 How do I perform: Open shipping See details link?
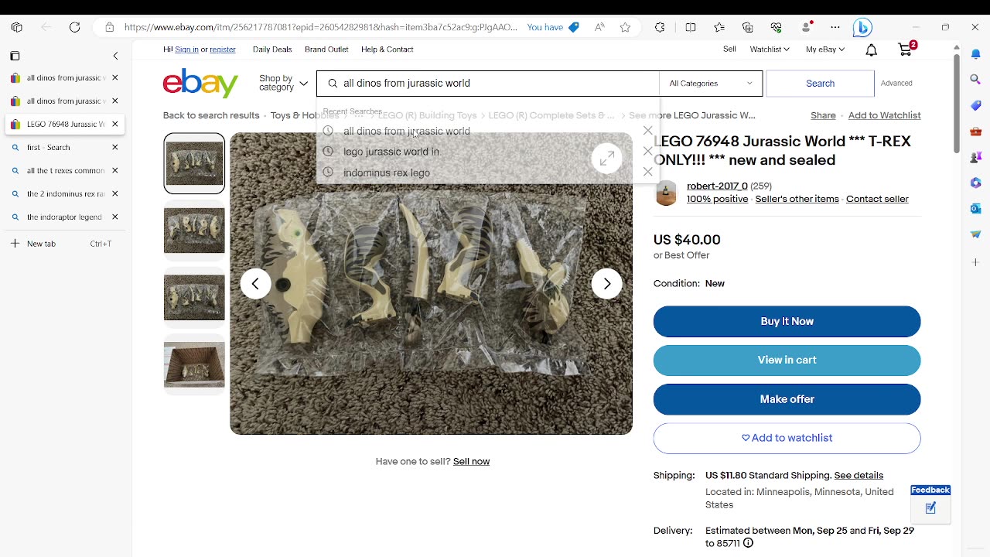pyautogui.click(x=859, y=475)
